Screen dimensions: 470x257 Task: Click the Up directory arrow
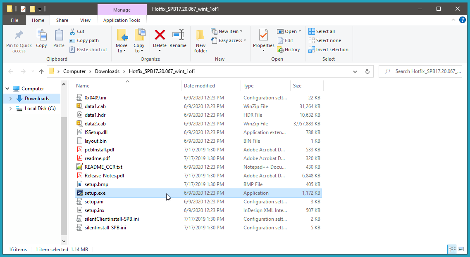pos(41,71)
